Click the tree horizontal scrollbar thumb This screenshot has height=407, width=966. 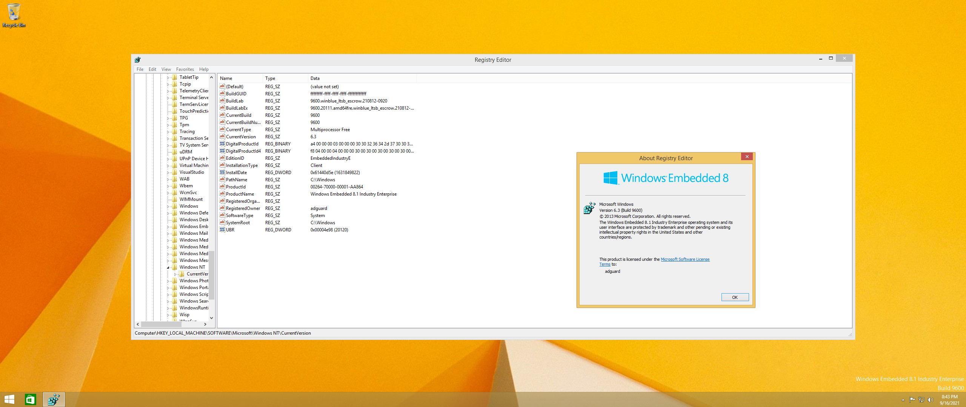(x=162, y=324)
